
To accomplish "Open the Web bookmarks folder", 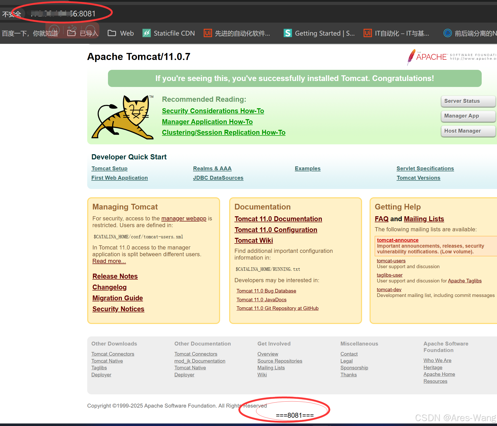I will tap(121, 33).
